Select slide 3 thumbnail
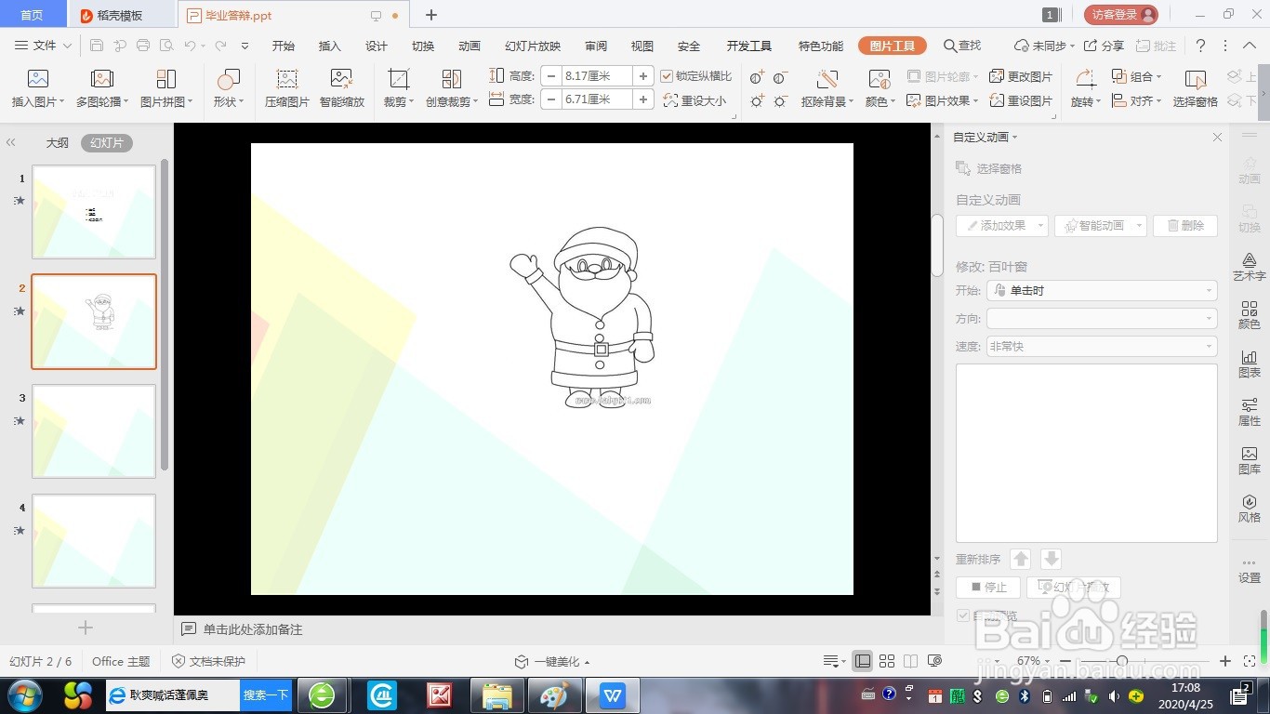The width and height of the screenshot is (1270, 714). click(94, 431)
